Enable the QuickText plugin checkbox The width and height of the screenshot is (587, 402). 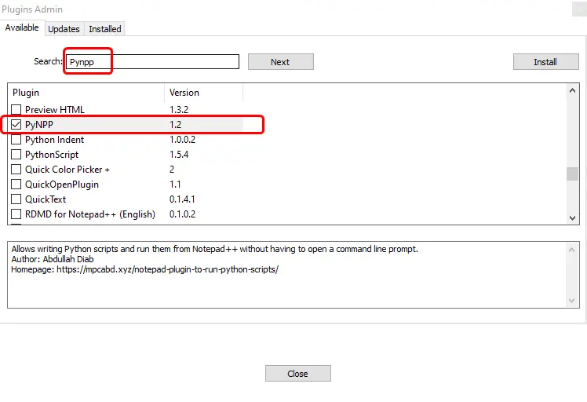[16, 199]
